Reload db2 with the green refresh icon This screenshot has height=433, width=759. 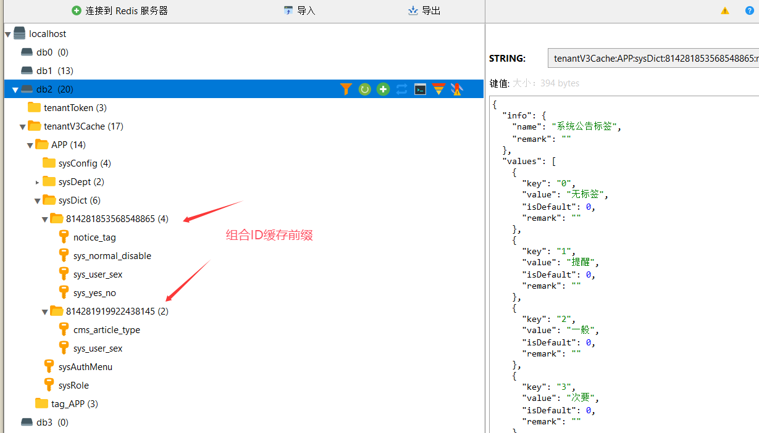364,89
